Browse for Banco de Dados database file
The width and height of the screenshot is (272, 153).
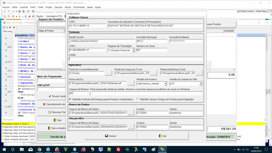131,113
